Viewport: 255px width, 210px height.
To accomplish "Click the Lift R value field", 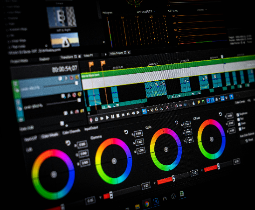I will (x=83, y=144).
